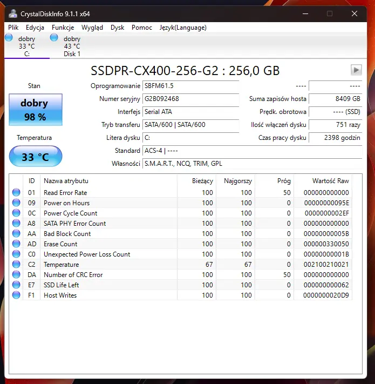The width and height of the screenshot is (375, 384).
Task: Click the blue orb of Power Cycle Count
Action: click(16, 213)
